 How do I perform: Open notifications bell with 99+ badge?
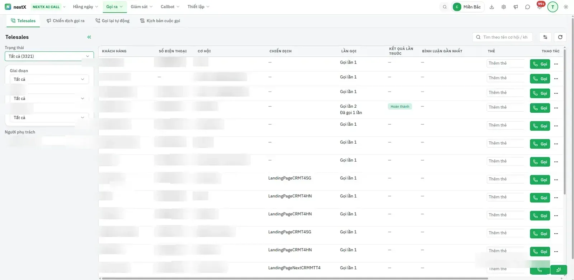coord(540,6)
